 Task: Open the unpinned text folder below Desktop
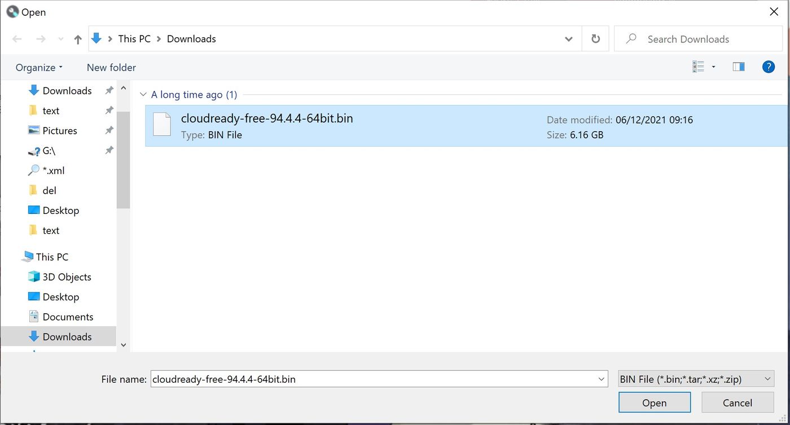[x=51, y=230]
